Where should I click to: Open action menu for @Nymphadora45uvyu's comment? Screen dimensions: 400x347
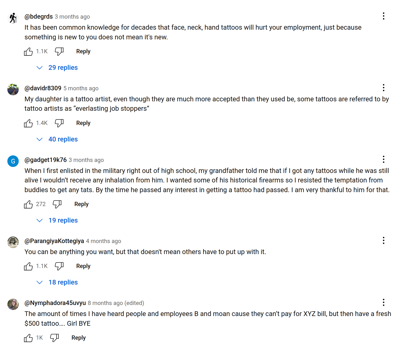[x=383, y=302]
